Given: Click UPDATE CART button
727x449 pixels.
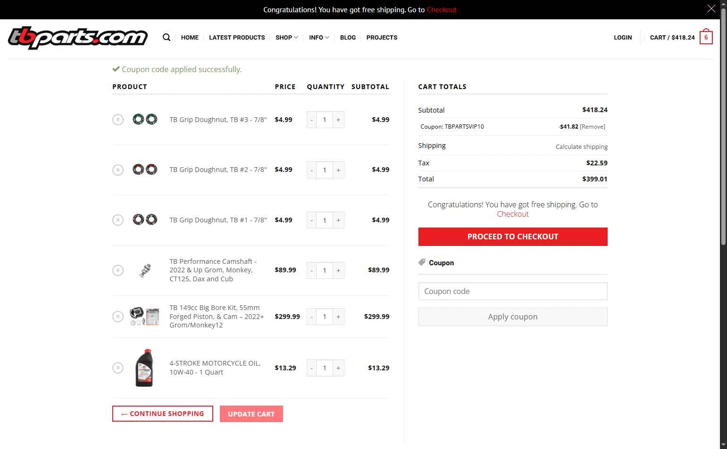Looking at the screenshot, I should (x=251, y=414).
